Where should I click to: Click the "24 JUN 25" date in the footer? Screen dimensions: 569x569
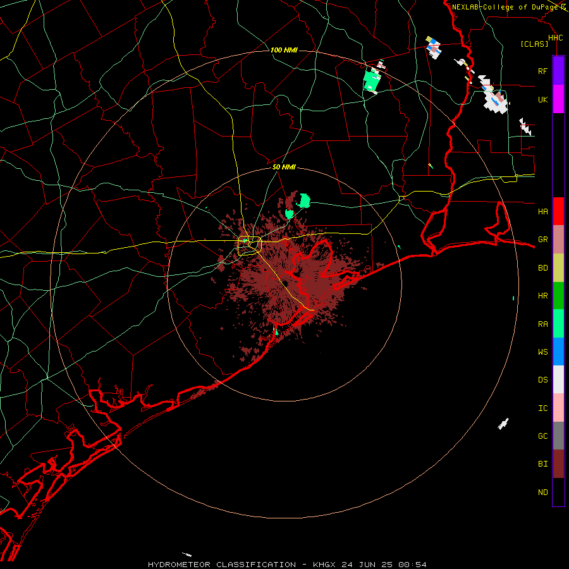(367, 565)
